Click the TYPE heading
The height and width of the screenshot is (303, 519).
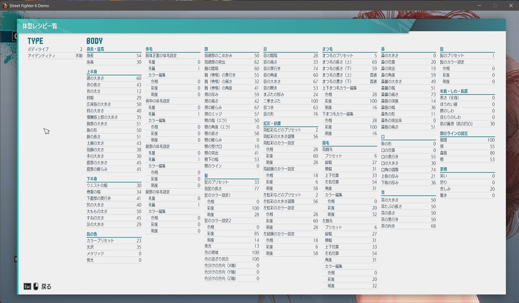pos(35,41)
